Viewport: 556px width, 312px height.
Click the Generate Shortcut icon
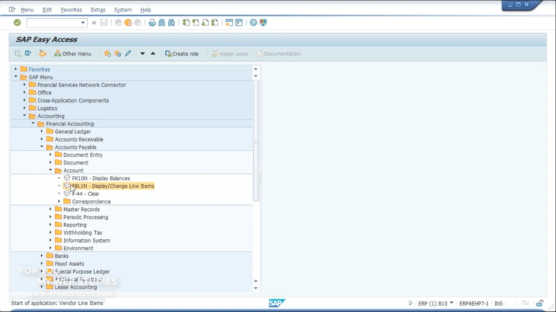[239, 23]
